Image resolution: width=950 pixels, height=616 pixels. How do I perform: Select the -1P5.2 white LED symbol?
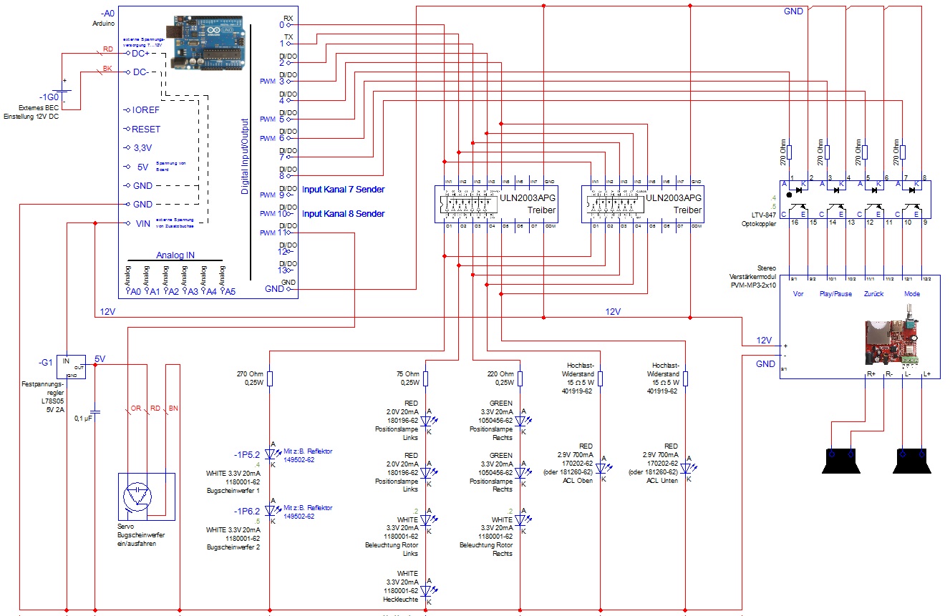(x=269, y=454)
